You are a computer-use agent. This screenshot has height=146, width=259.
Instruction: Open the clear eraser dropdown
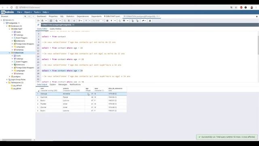click(x=144, y=21)
